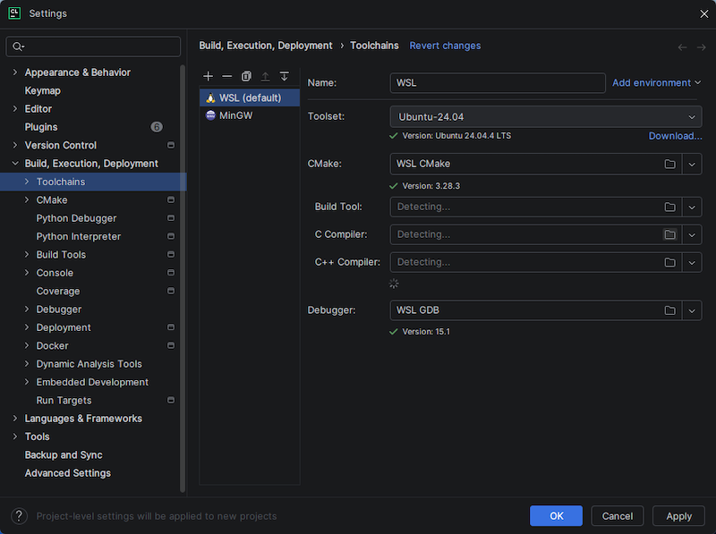Screen dimensions: 716x534
Task: Open Add environment dropdown
Action: click(x=657, y=82)
